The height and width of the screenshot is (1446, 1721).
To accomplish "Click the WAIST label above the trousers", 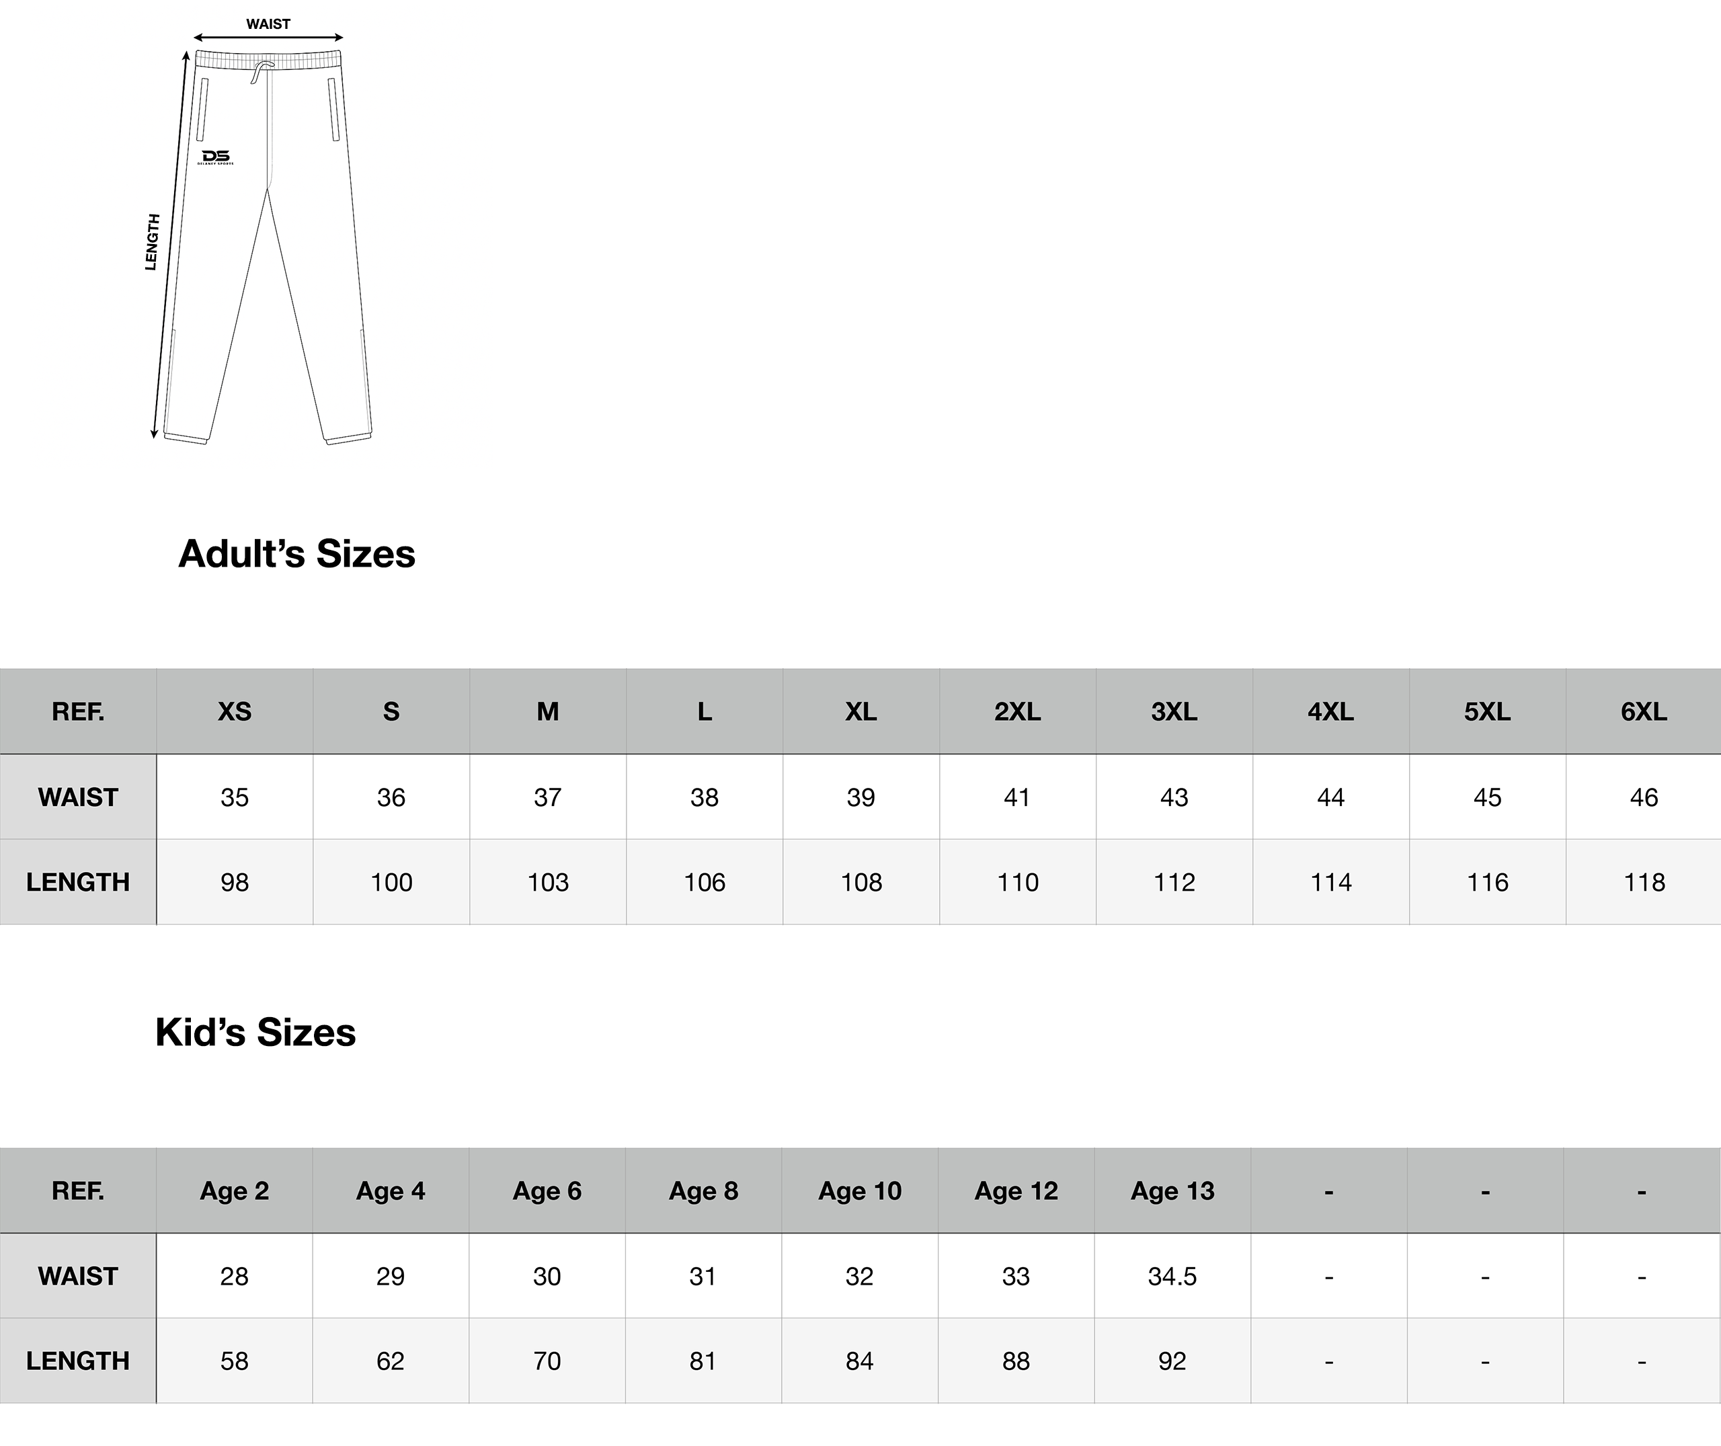I will point(268,25).
